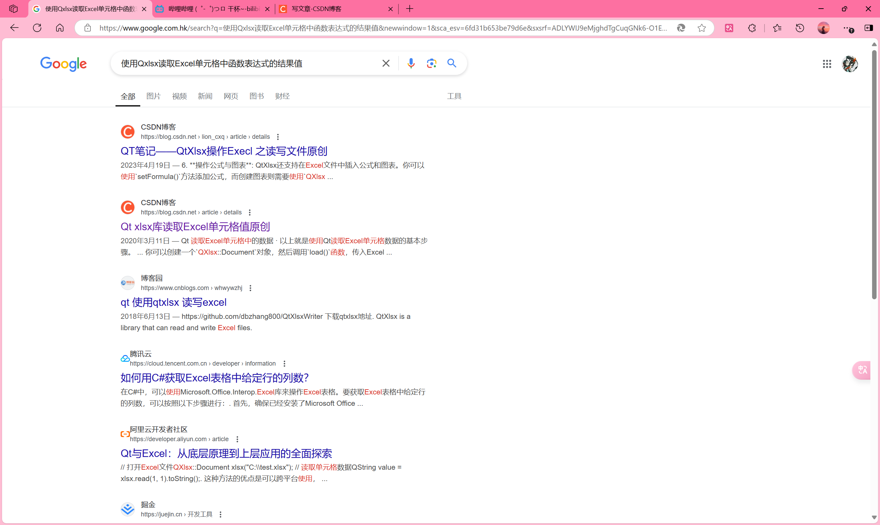
Task: Clear the search box with X
Action: [x=386, y=63]
